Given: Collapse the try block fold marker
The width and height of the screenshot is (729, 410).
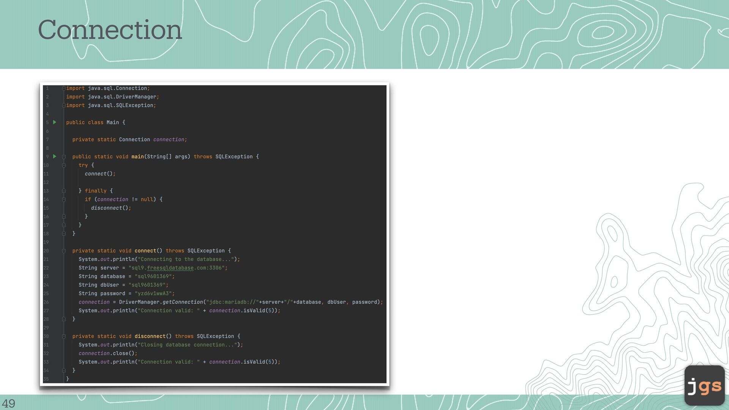Looking at the screenshot, I should click(x=64, y=166).
